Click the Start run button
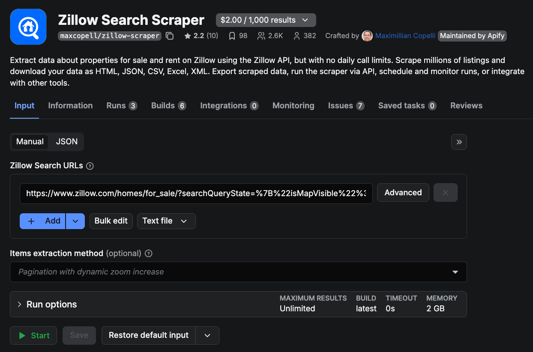Image resolution: width=533 pixels, height=352 pixels. point(33,335)
